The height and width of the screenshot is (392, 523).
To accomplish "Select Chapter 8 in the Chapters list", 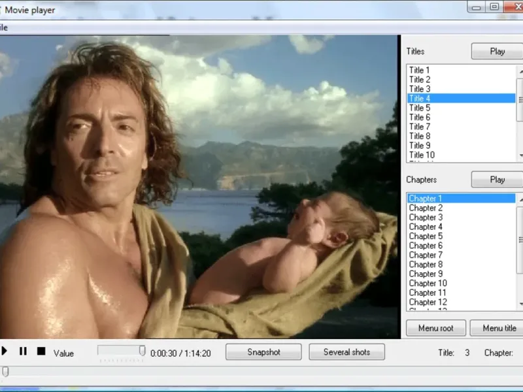I will 461,265.
